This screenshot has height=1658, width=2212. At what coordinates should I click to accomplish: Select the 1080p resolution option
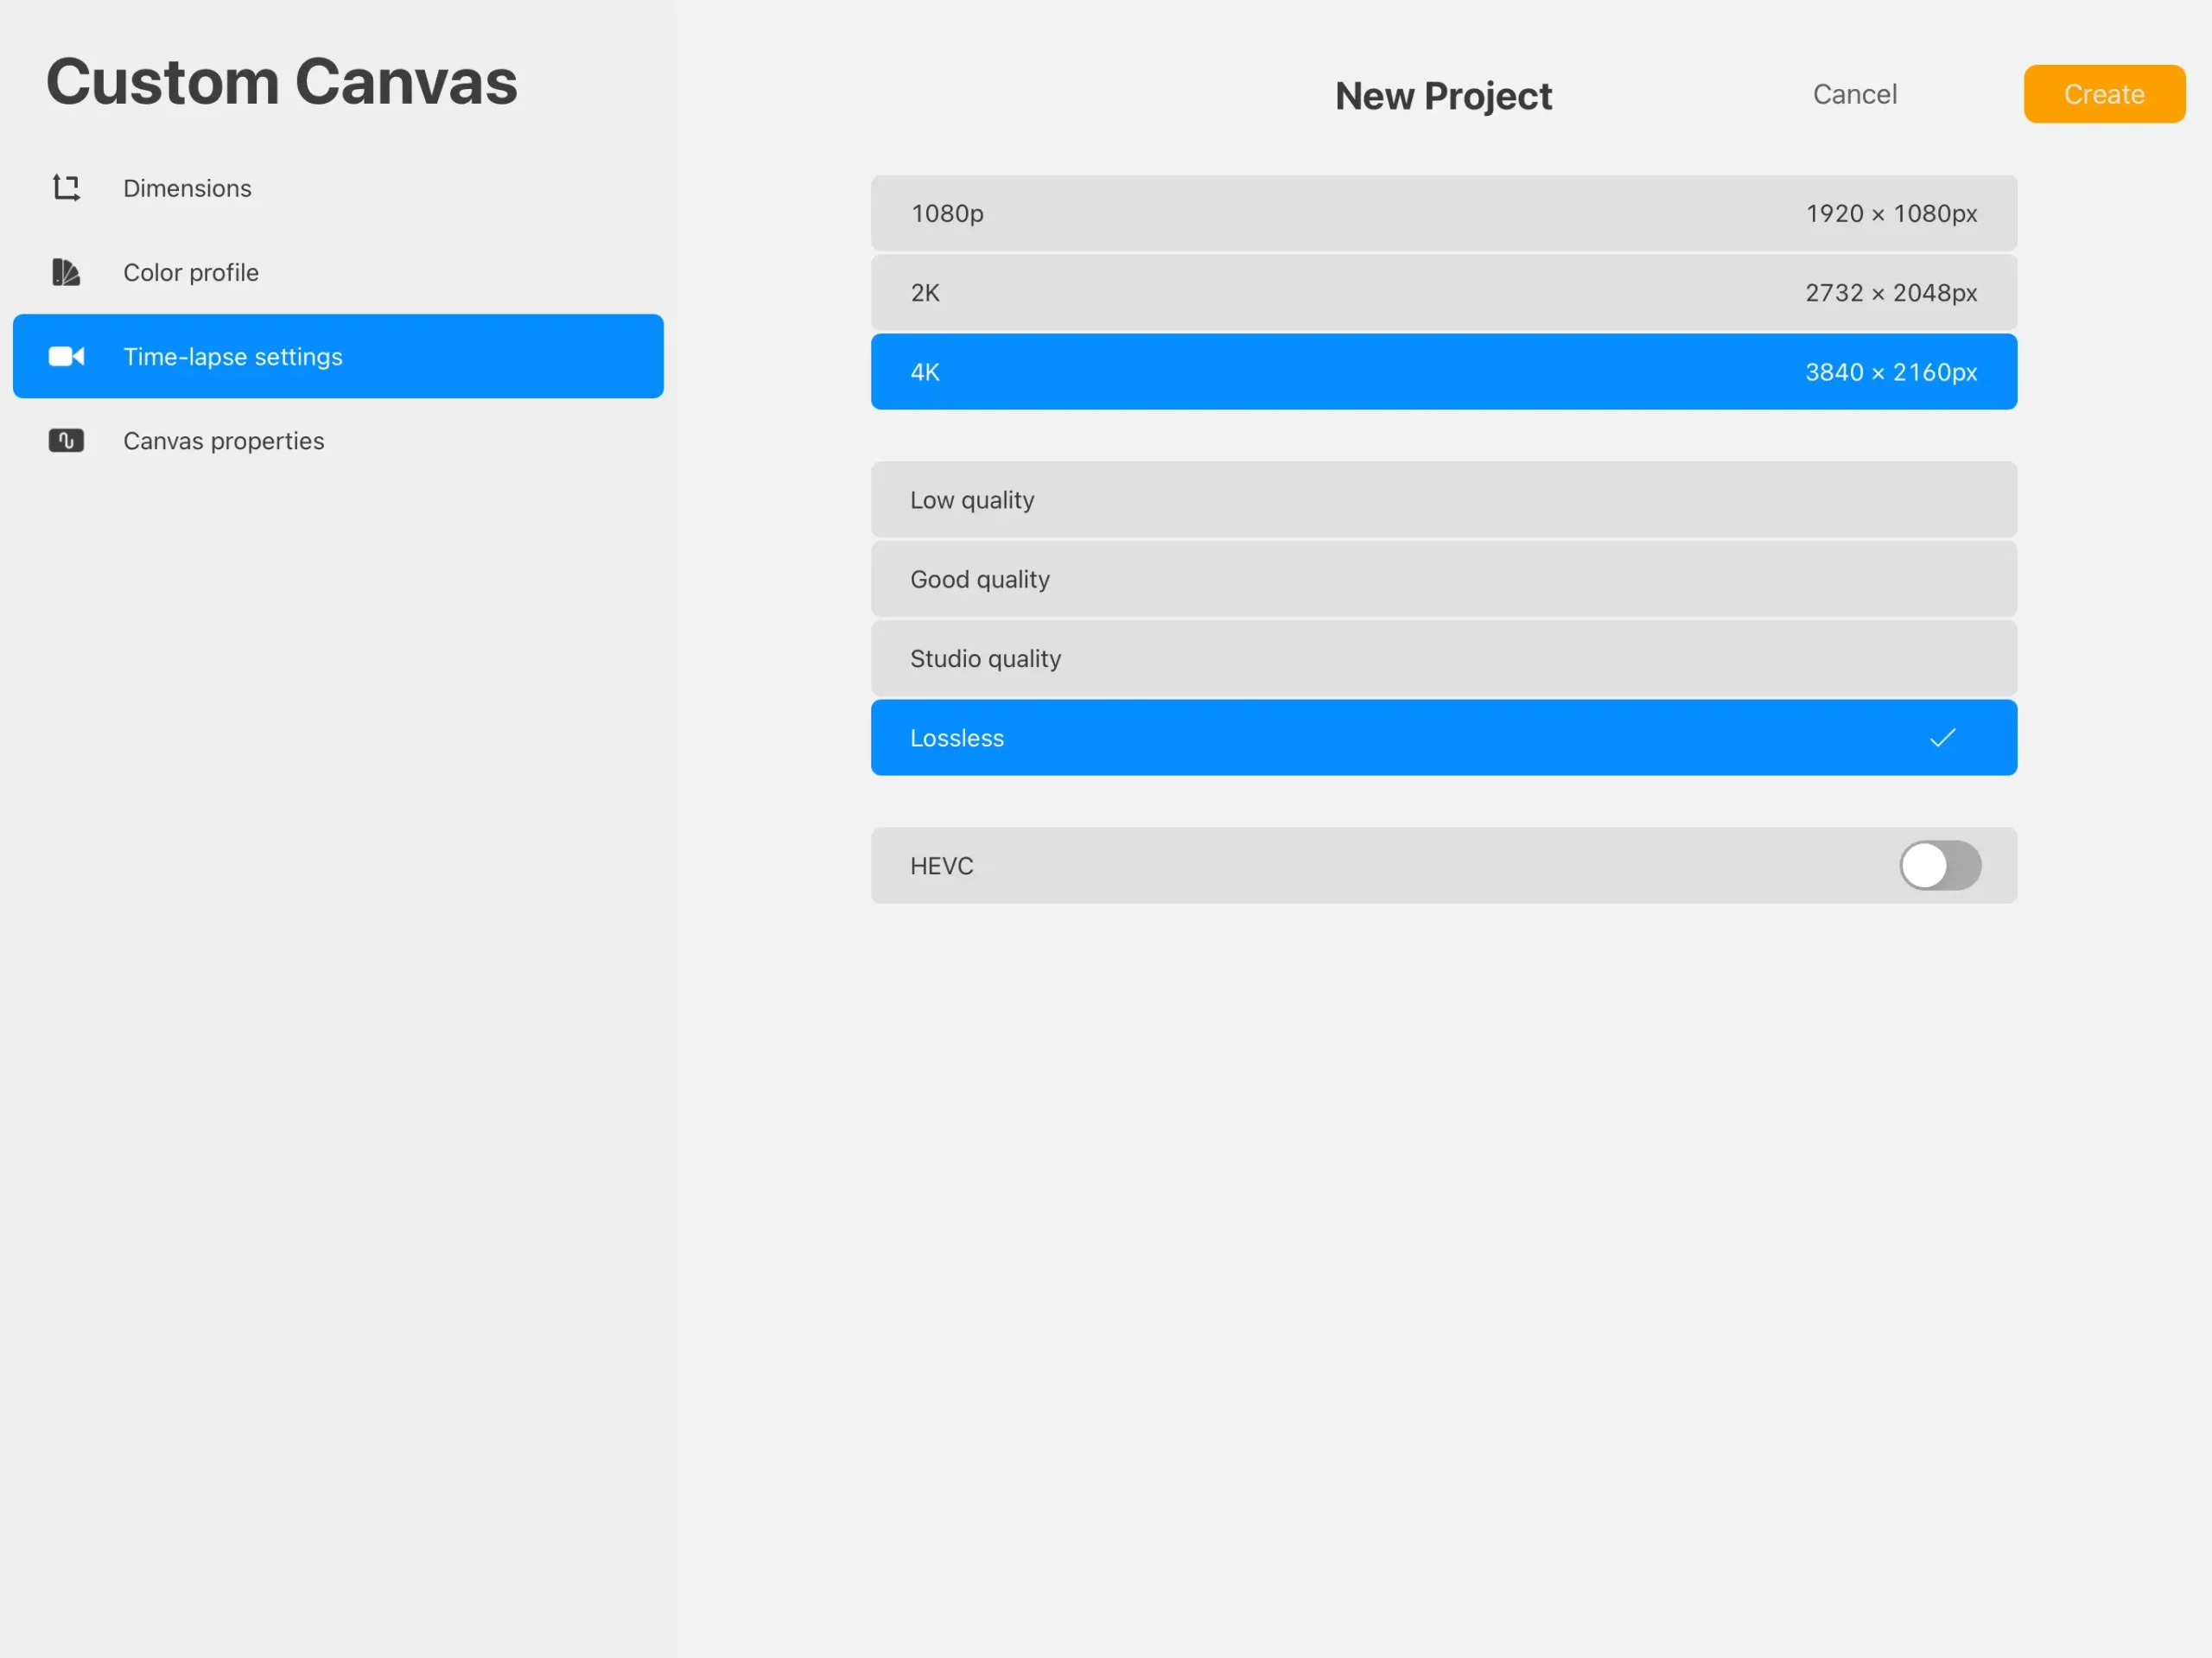click(1444, 213)
